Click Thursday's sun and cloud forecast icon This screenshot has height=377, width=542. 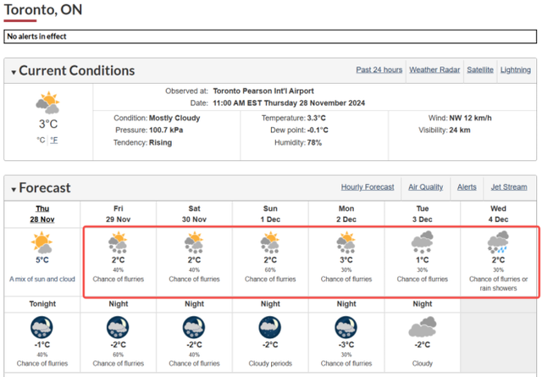tap(41, 242)
